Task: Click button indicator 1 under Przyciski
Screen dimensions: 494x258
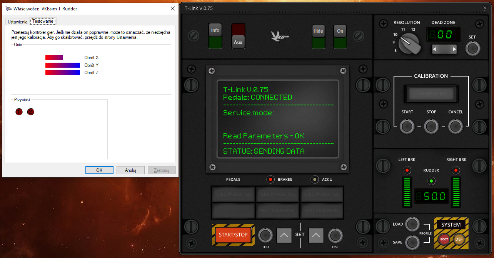Action: click(x=19, y=112)
